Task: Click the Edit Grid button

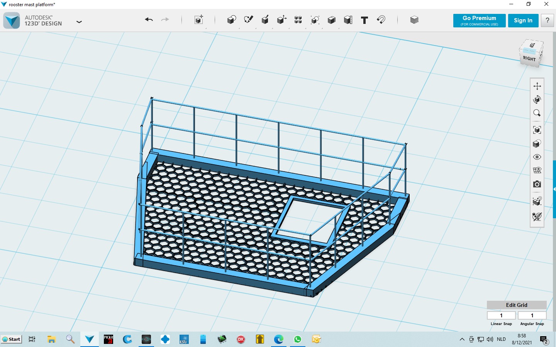Action: [x=517, y=305]
